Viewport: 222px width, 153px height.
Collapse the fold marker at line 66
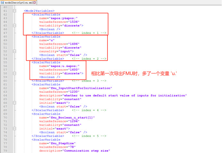click(14, 103)
